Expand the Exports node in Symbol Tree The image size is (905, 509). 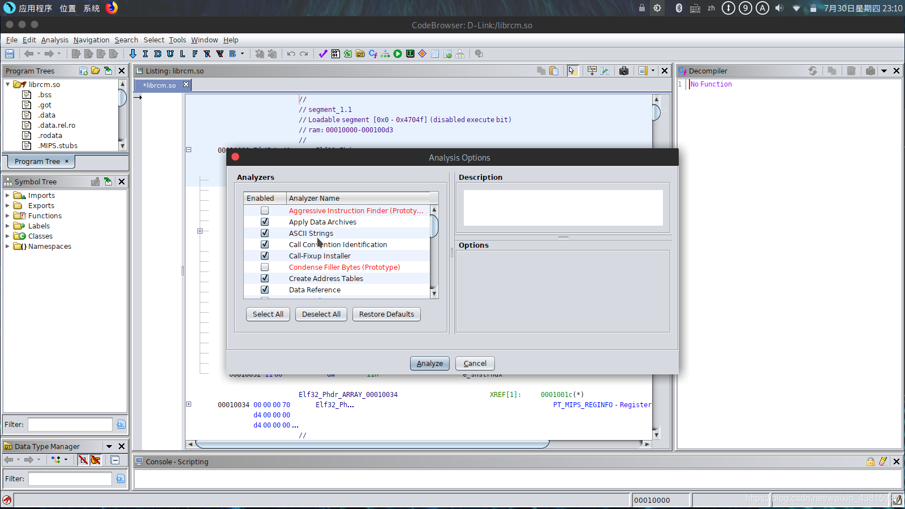(x=7, y=206)
